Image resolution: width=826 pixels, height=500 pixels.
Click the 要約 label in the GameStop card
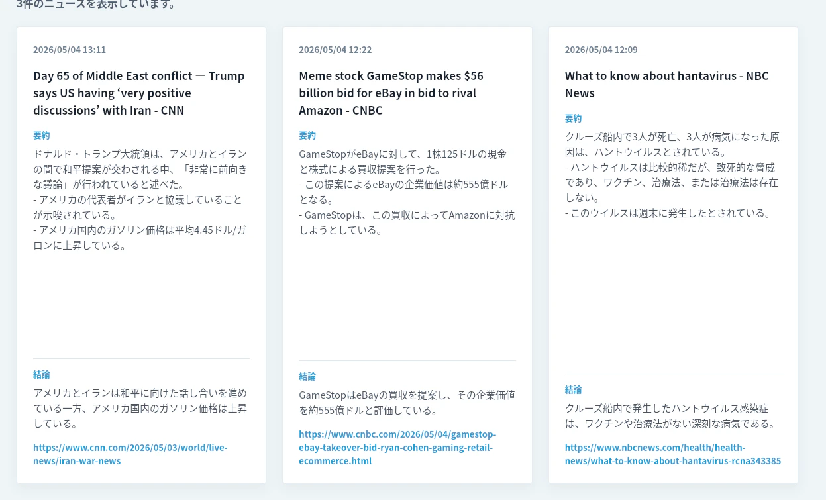click(307, 135)
